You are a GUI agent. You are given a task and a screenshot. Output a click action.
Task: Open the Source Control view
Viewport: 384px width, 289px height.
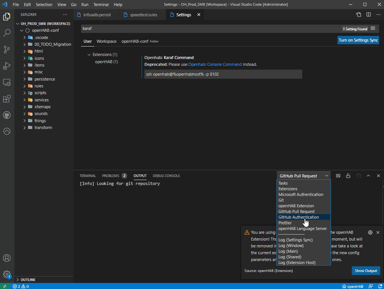[x=7, y=50]
